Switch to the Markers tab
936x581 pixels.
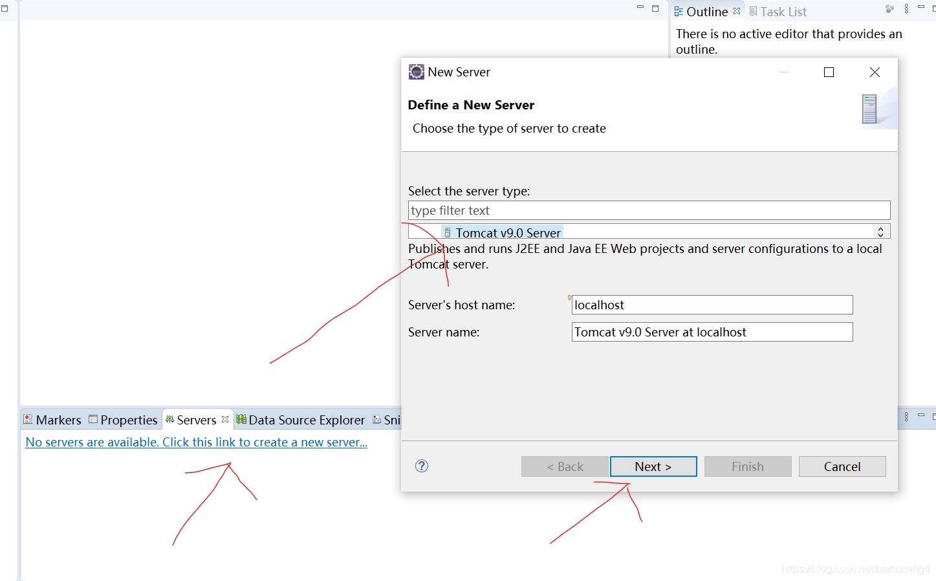pyautogui.click(x=52, y=420)
